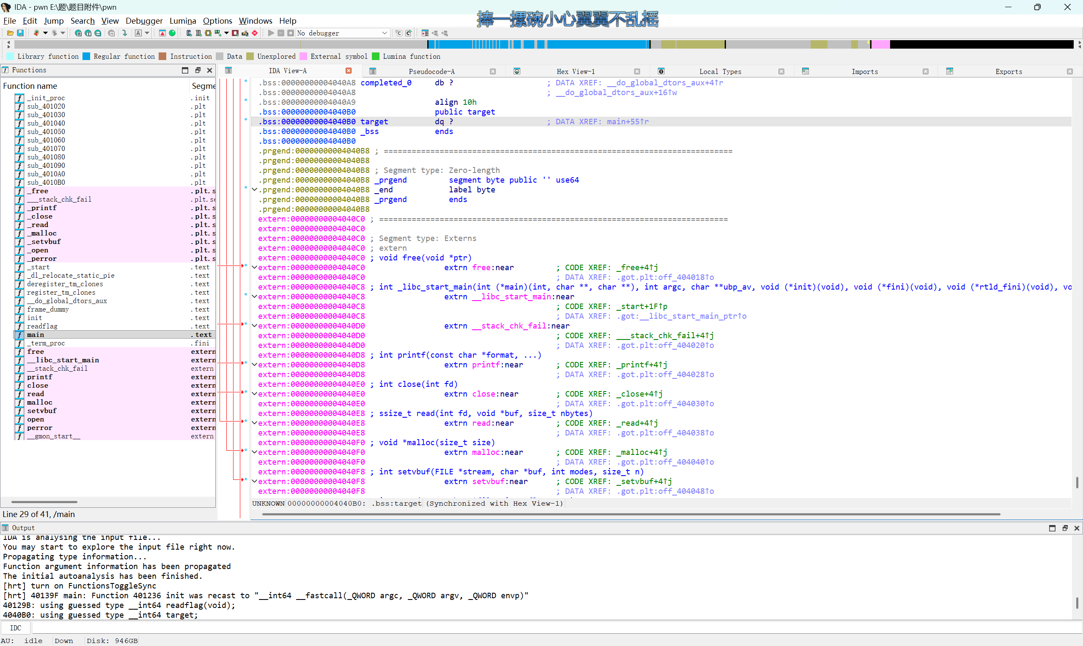Switch to the Imports tab
The width and height of the screenshot is (1083, 646).
coord(864,71)
